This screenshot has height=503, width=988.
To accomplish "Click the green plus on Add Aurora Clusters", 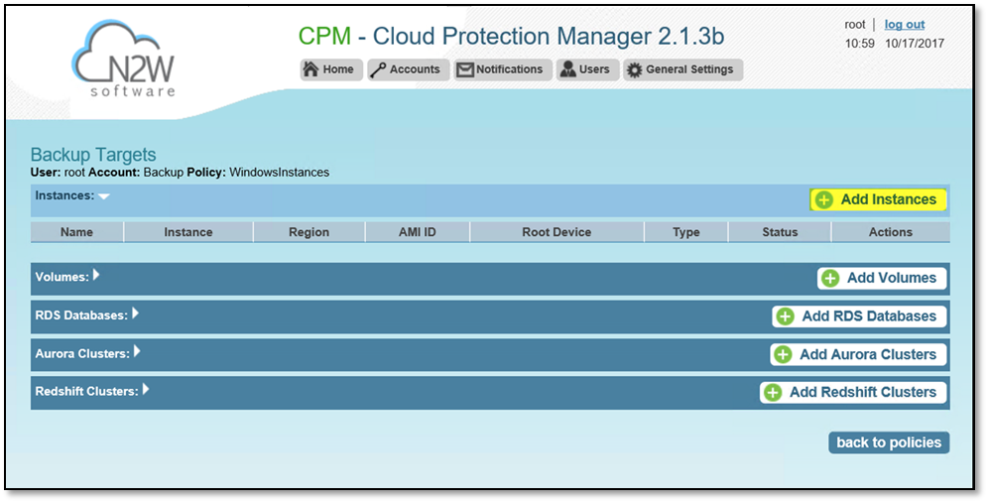I will coord(783,355).
